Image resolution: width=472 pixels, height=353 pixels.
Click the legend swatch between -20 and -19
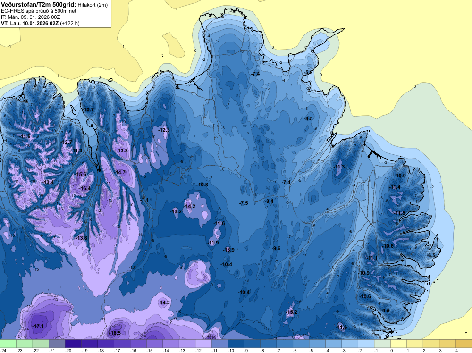point(73,344)
